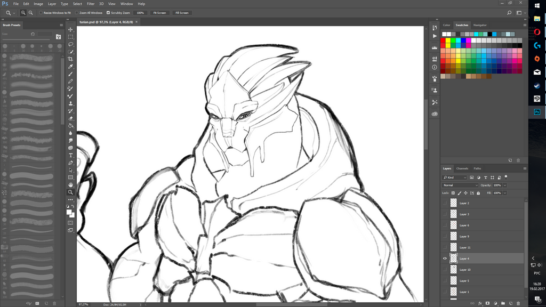Open the Brush Presets panel menu
Image resolution: width=546 pixels, height=307 pixels.
[x=61, y=25]
